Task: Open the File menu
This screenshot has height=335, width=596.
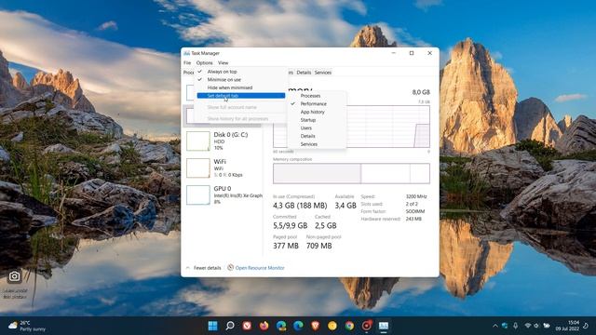Action: (187, 62)
